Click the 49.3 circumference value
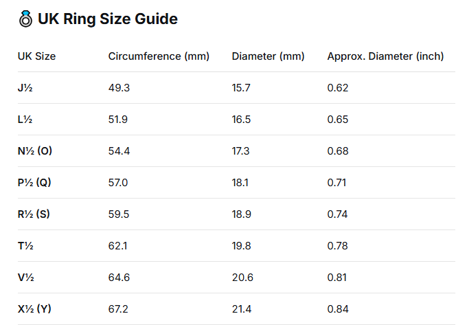 [119, 88]
